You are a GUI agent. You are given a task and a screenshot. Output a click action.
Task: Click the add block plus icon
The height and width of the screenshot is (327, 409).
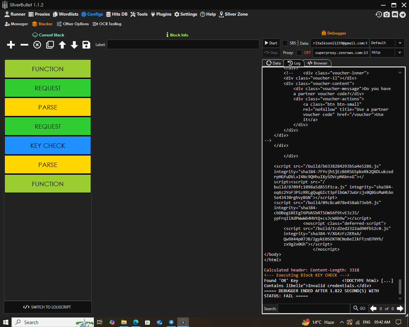point(11,45)
